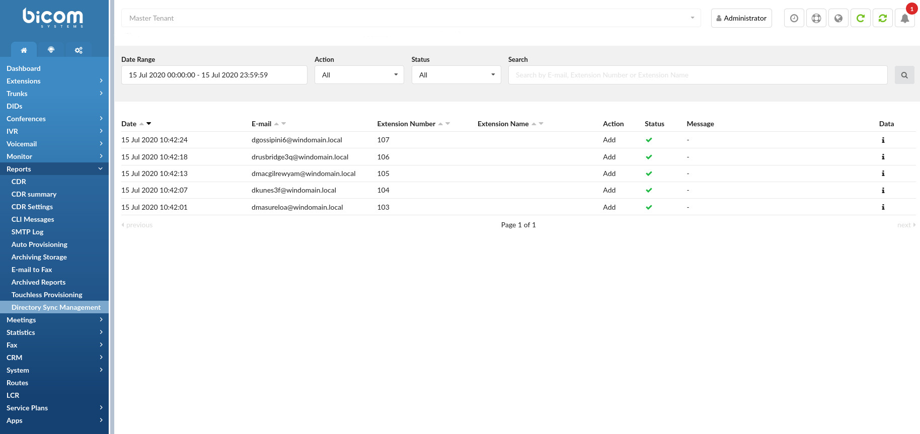Open CDR report
This screenshot has width=920, height=434.
coord(54,182)
